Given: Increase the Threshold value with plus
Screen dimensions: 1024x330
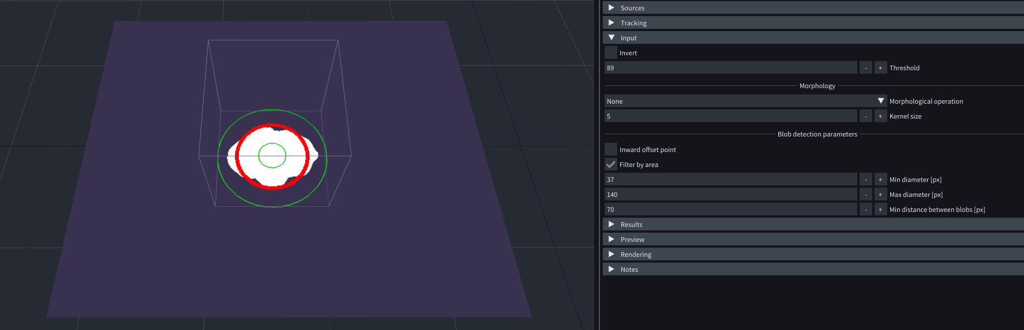Looking at the screenshot, I should 880,67.
